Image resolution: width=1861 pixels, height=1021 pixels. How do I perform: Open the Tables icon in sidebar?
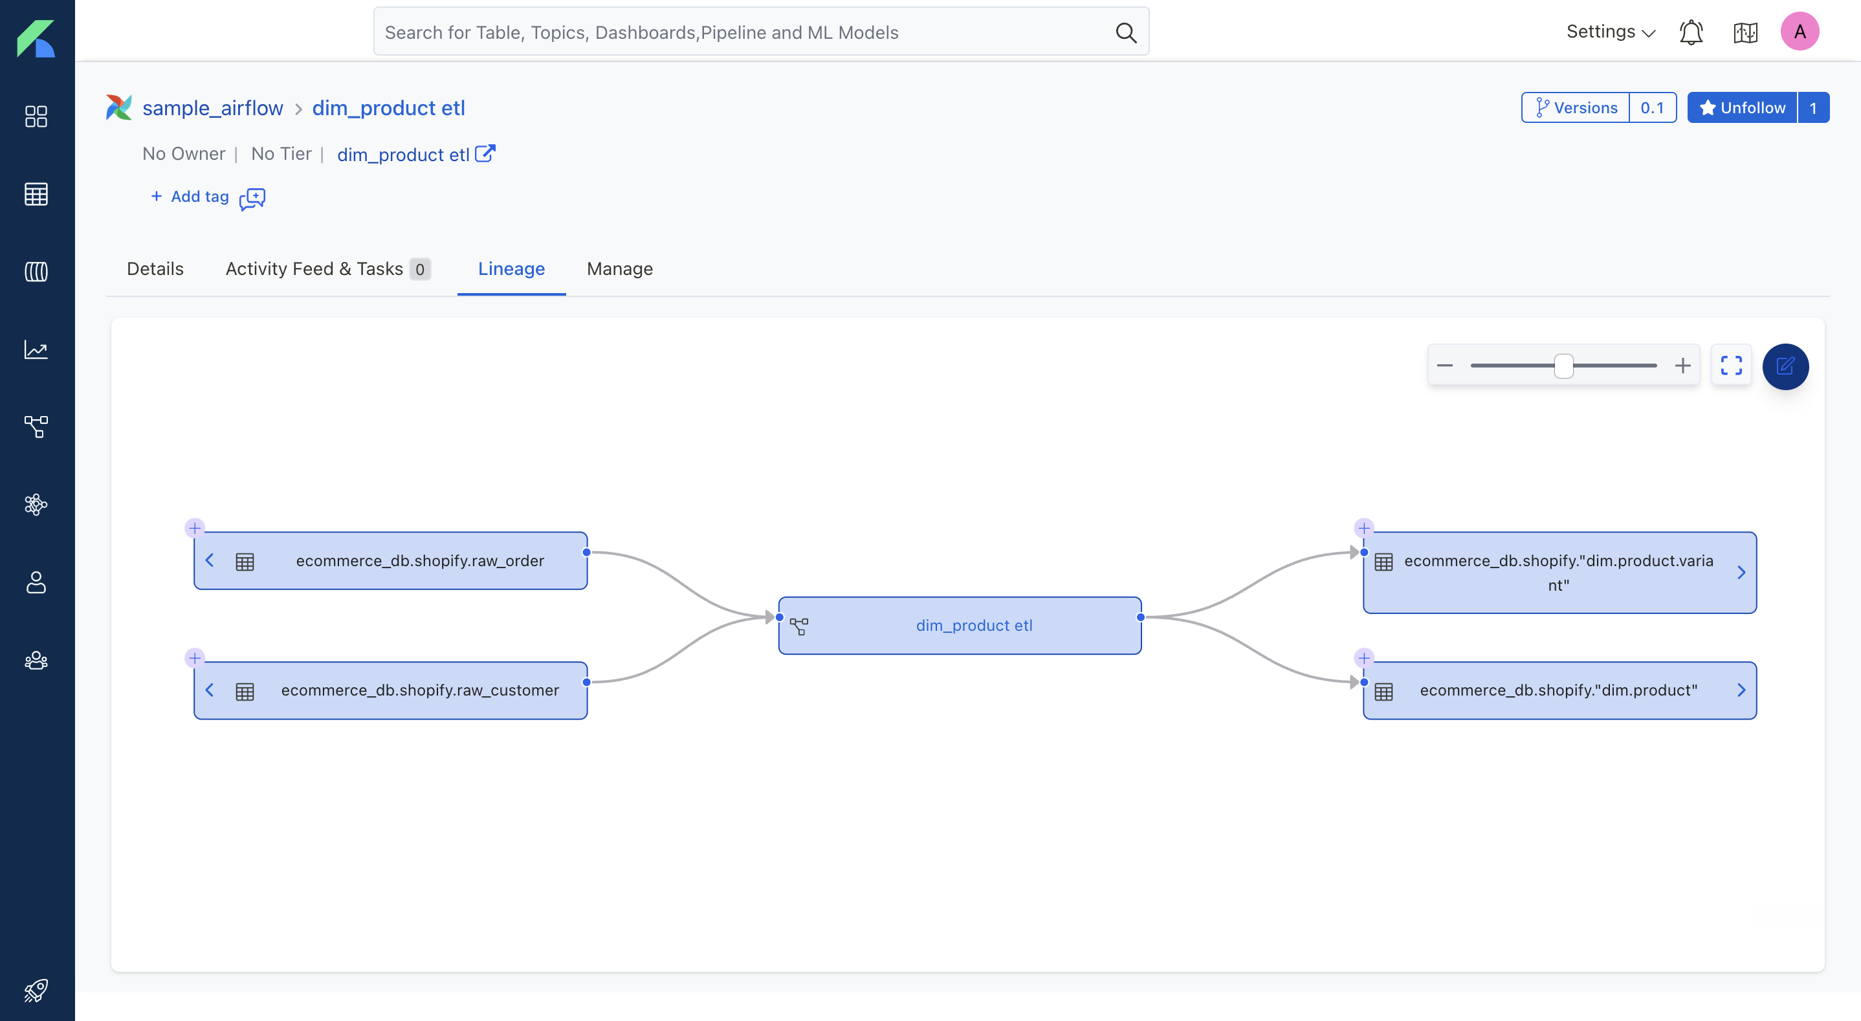tap(36, 193)
